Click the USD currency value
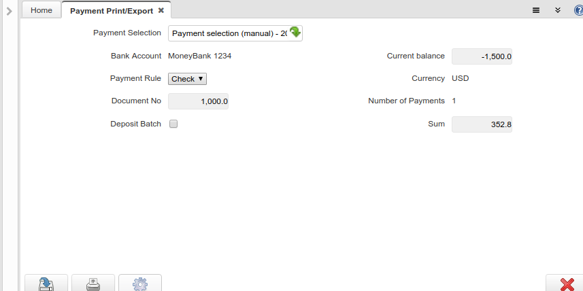Image resolution: width=583 pixels, height=291 pixels. (461, 78)
